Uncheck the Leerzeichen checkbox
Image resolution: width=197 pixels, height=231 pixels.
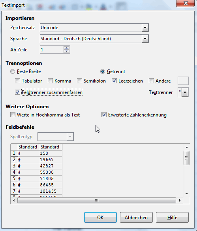click(x=114, y=81)
